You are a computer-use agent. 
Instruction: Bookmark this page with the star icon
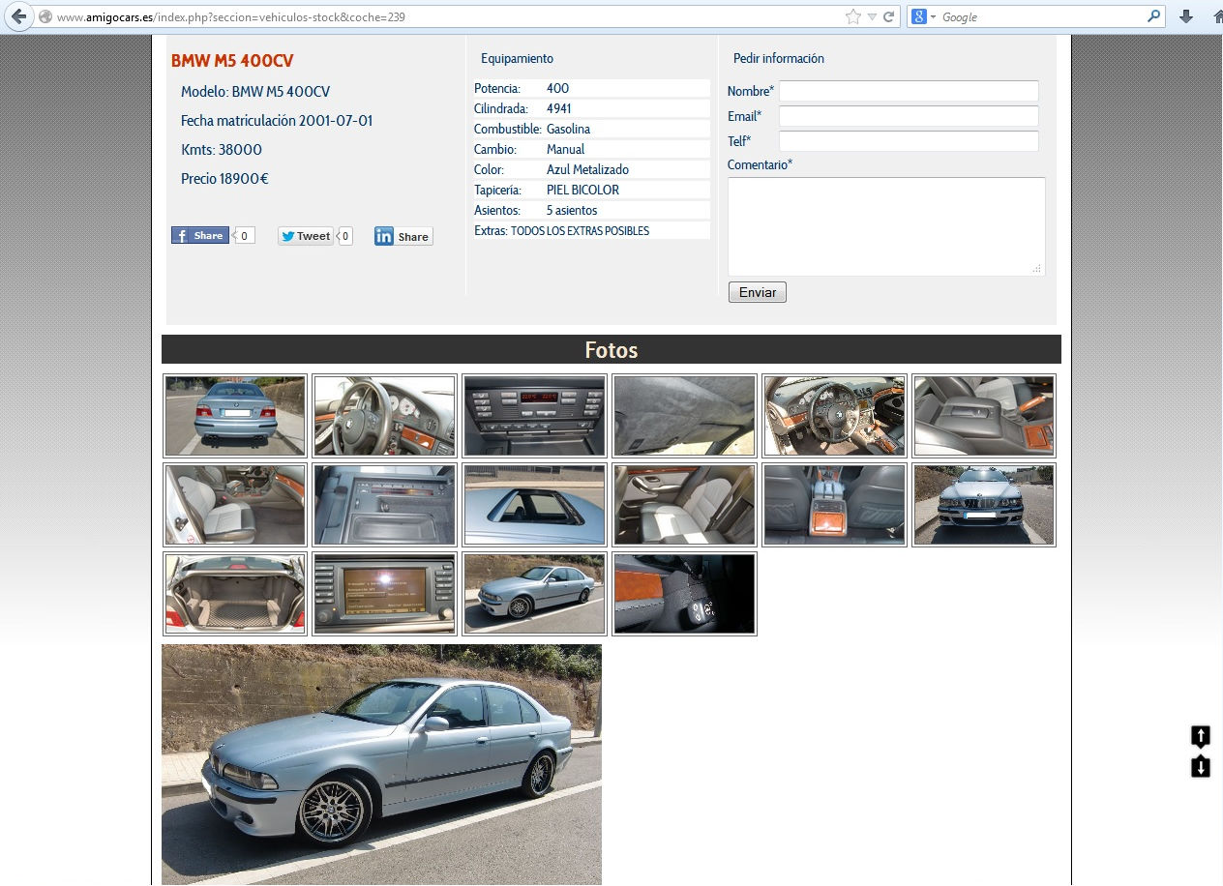click(852, 16)
